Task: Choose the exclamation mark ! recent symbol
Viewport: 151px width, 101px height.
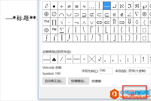Action: [x=144, y=59]
